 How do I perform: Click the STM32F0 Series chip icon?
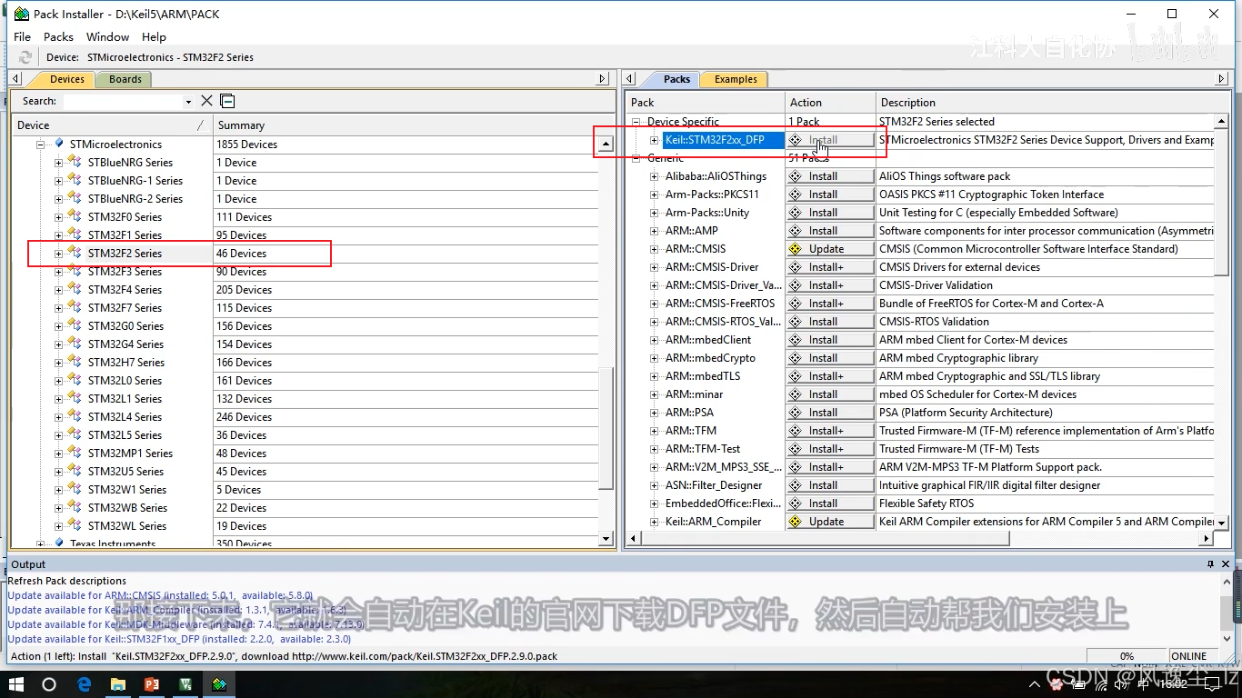[x=76, y=217]
